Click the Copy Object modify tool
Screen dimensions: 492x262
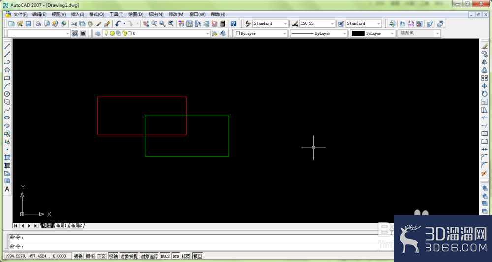tap(485, 54)
